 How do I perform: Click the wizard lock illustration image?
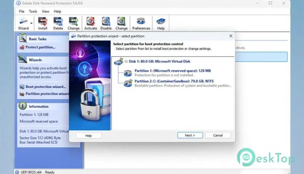(x=90, y=85)
